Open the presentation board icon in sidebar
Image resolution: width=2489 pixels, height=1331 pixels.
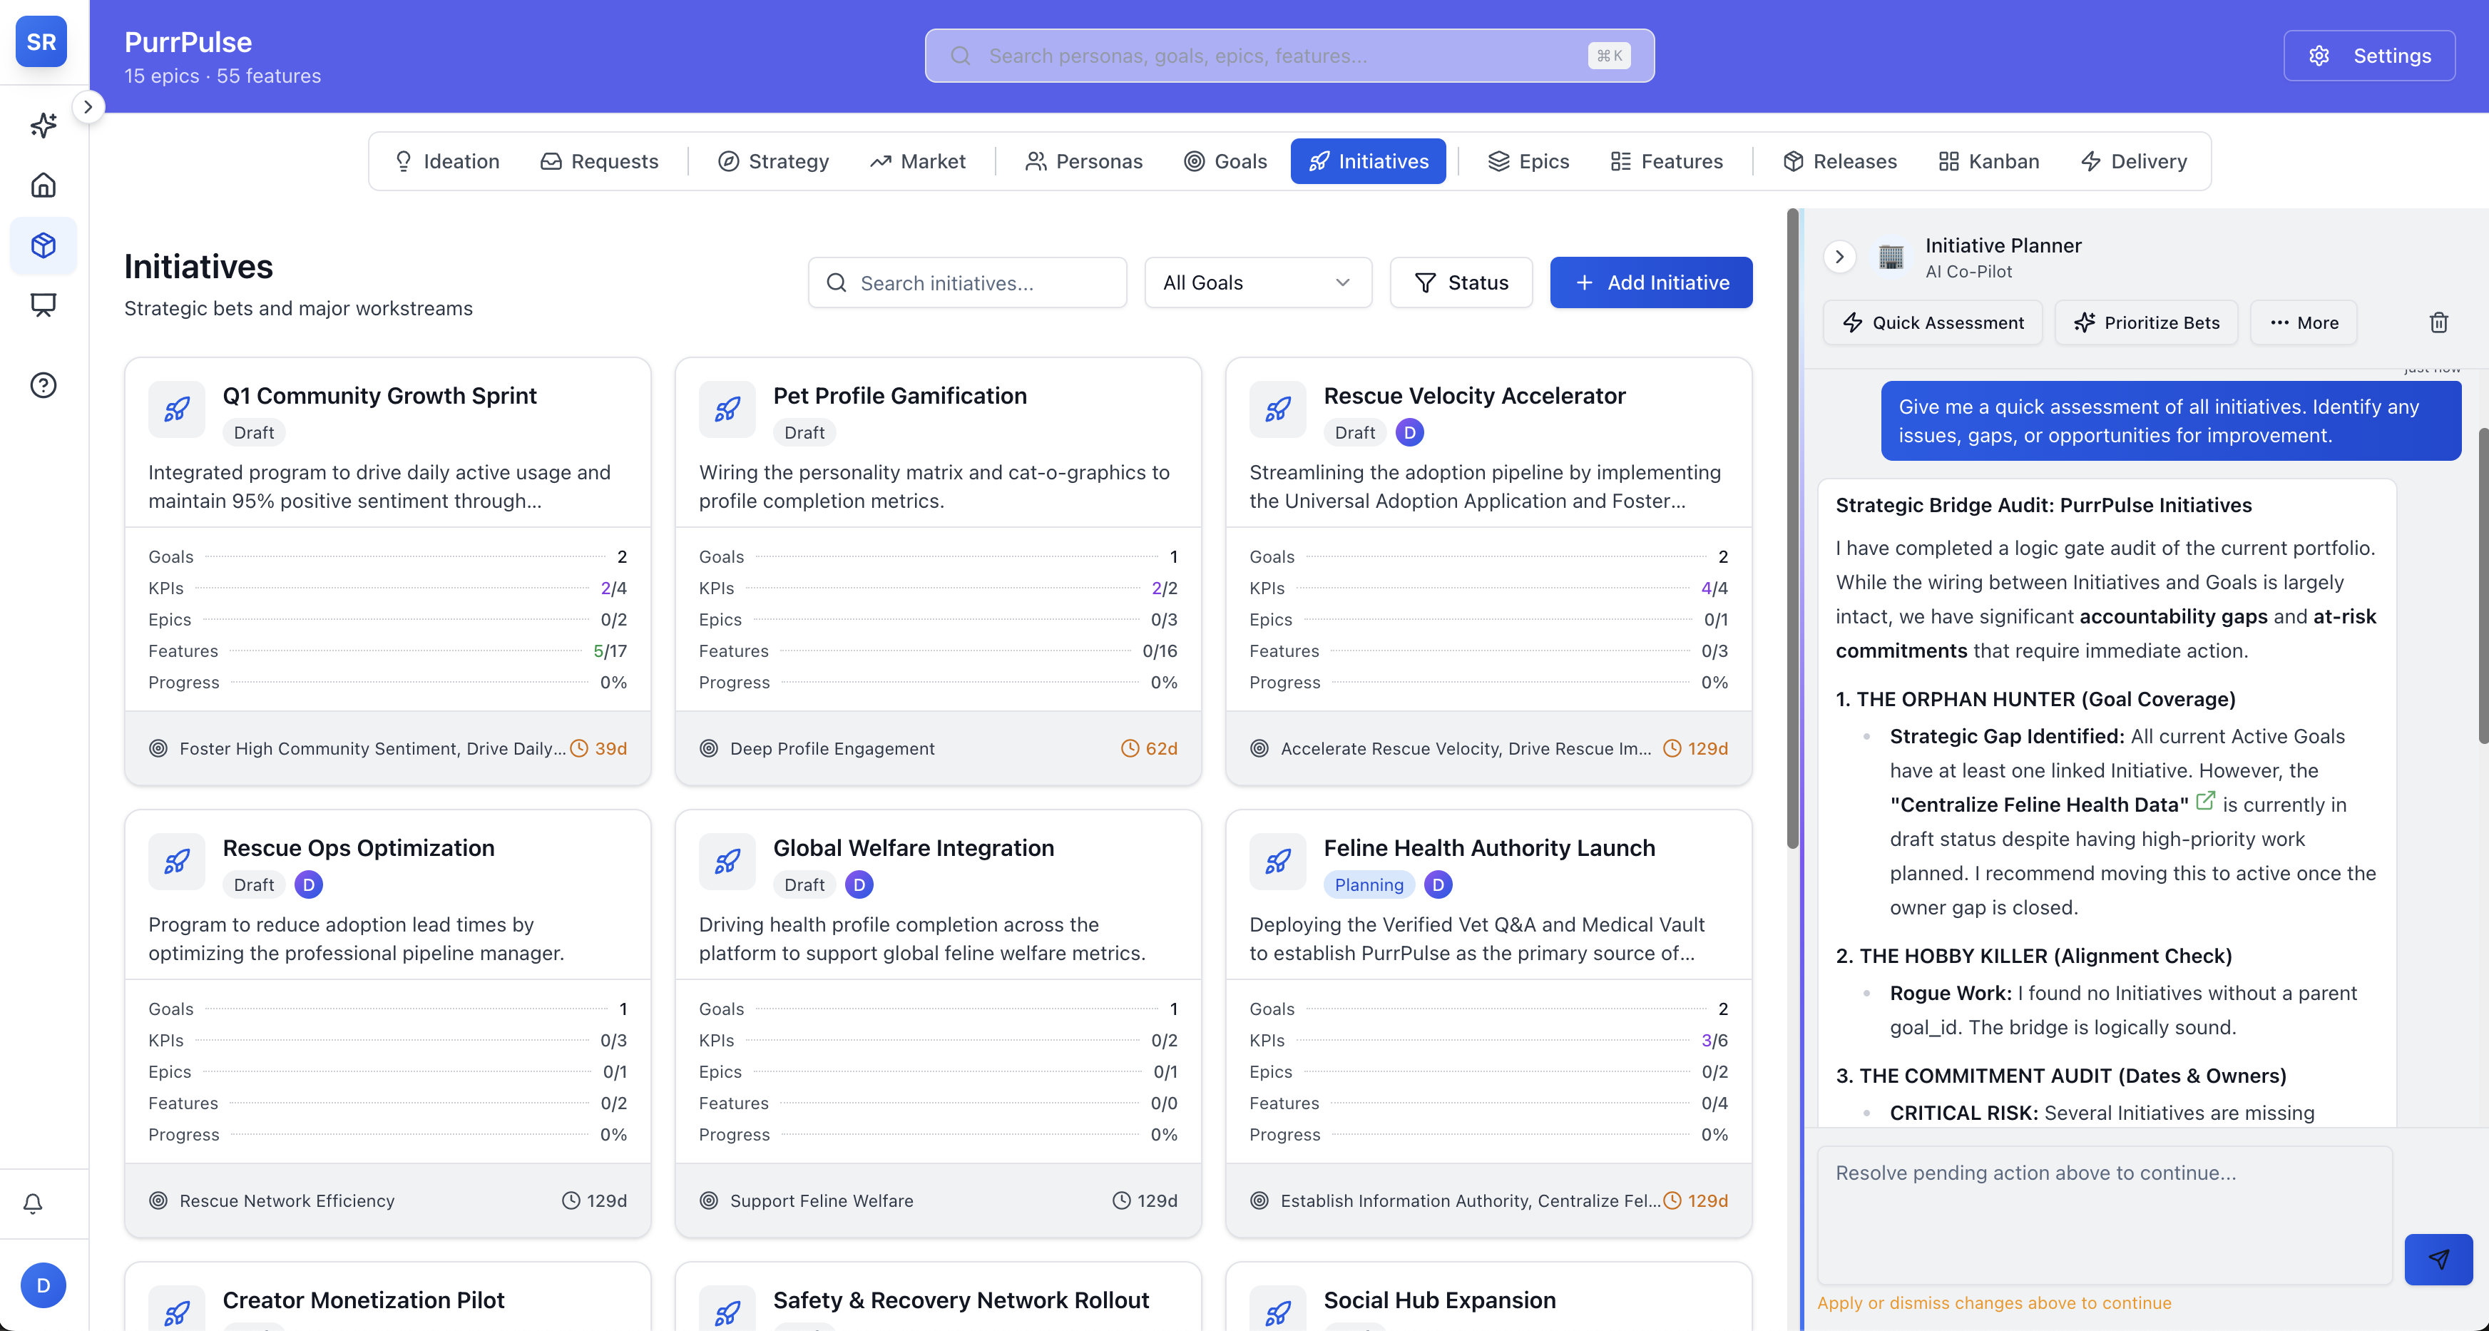coord(44,305)
